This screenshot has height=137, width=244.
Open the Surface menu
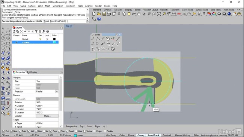(x=32, y=6)
